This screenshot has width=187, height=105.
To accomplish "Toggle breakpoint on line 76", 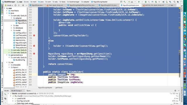I will pyautogui.click(x=34, y=54).
